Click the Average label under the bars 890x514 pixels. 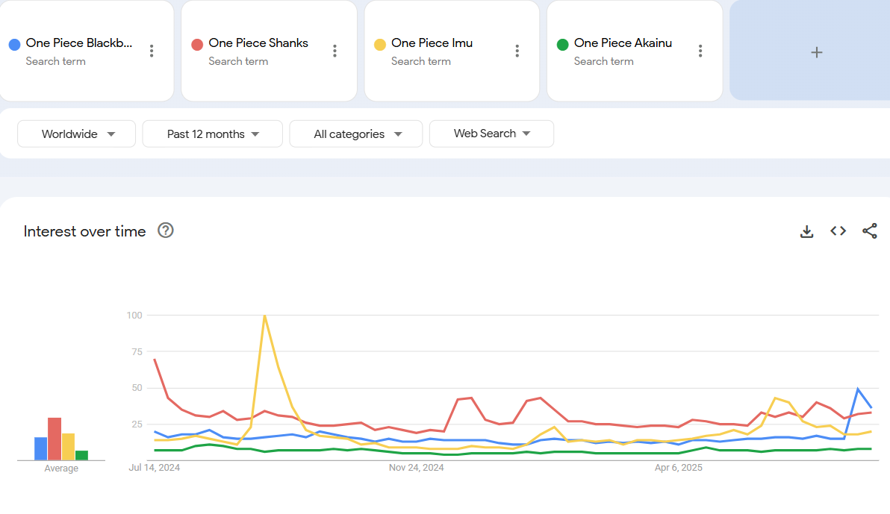61,468
